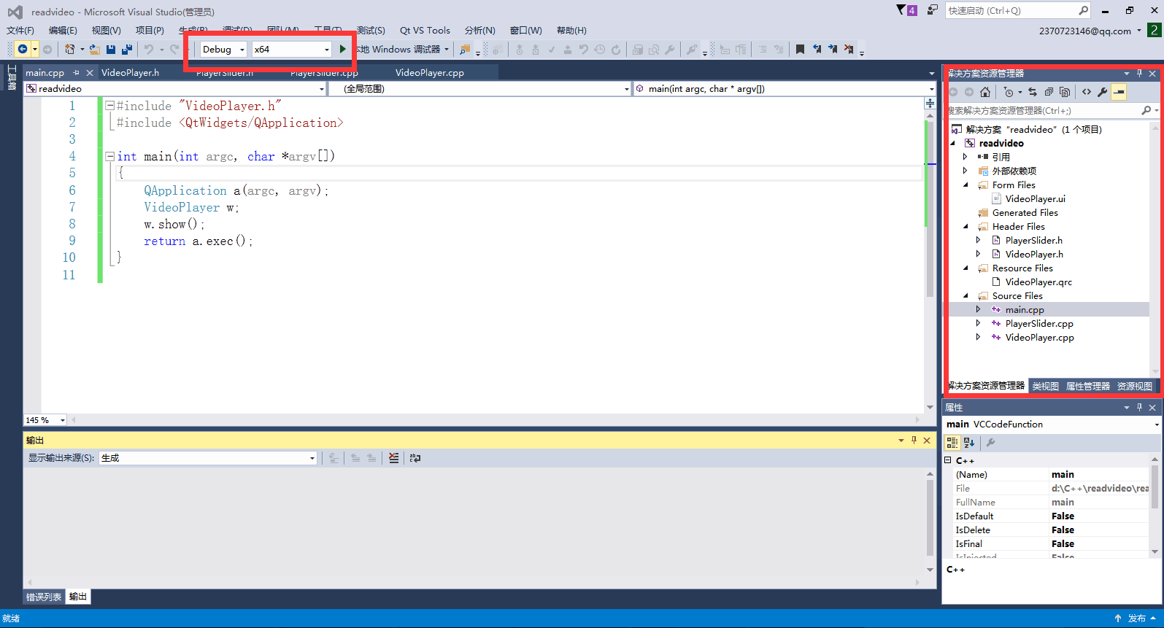Close the main.cpp tab
The image size is (1164, 628).
[90, 73]
